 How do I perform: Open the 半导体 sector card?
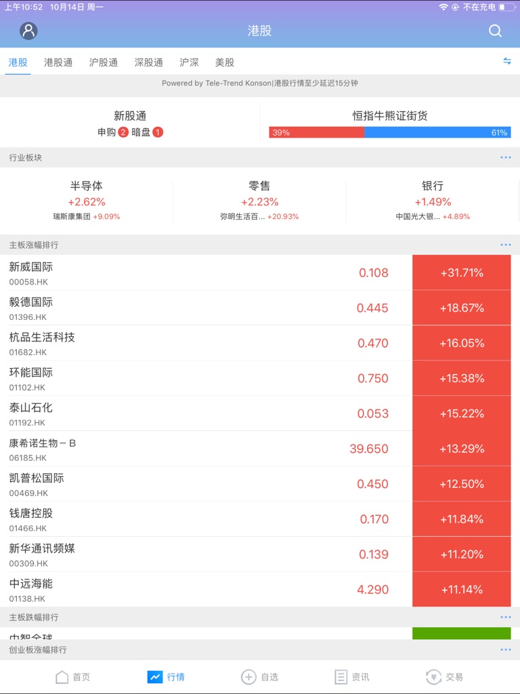[87, 201]
